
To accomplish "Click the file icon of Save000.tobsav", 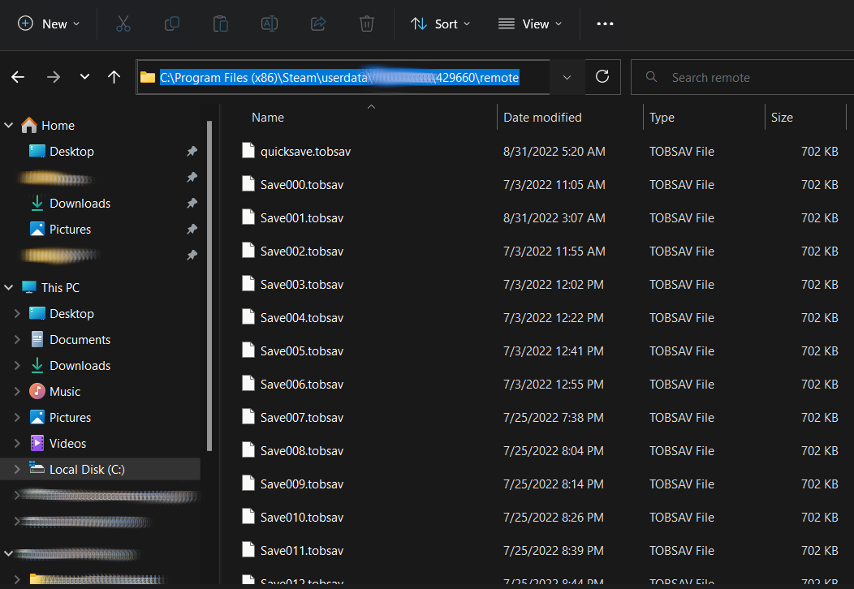I will tap(248, 184).
